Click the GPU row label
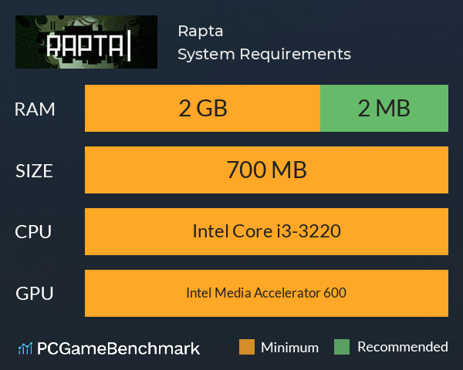Image resolution: width=463 pixels, height=370 pixels. pos(35,294)
